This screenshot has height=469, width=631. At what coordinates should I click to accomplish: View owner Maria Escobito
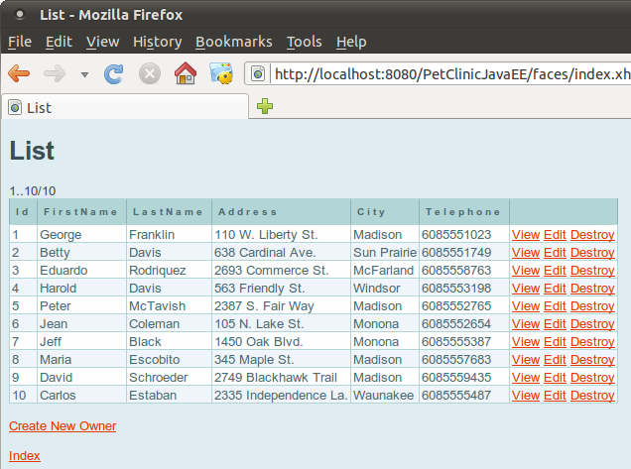coord(526,360)
